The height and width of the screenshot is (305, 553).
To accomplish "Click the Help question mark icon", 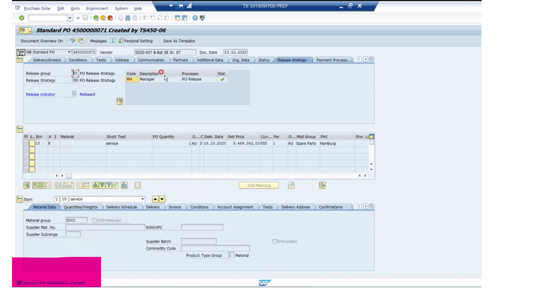I will (195, 18).
